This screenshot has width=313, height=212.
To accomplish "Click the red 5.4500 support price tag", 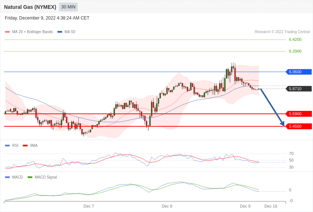I will point(299,126).
